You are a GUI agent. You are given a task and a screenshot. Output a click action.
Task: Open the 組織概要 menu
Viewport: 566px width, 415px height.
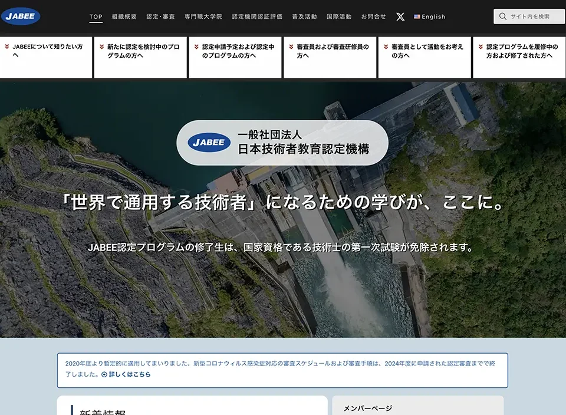[124, 17]
